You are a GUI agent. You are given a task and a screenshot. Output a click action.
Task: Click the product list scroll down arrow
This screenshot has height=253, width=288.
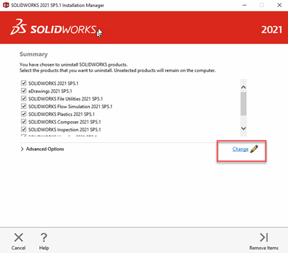[244, 128]
